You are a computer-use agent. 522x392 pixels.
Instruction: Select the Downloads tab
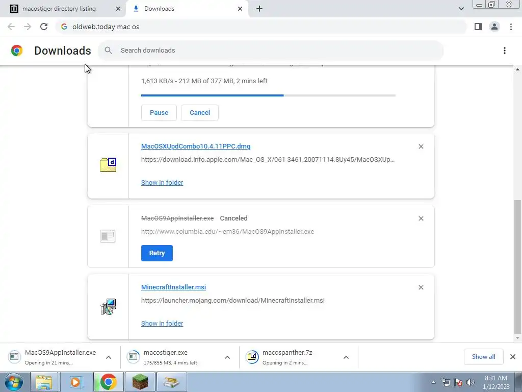point(188,9)
